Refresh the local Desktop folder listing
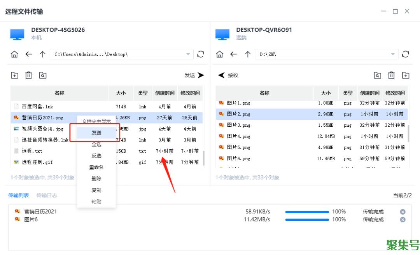 [x=201, y=54]
